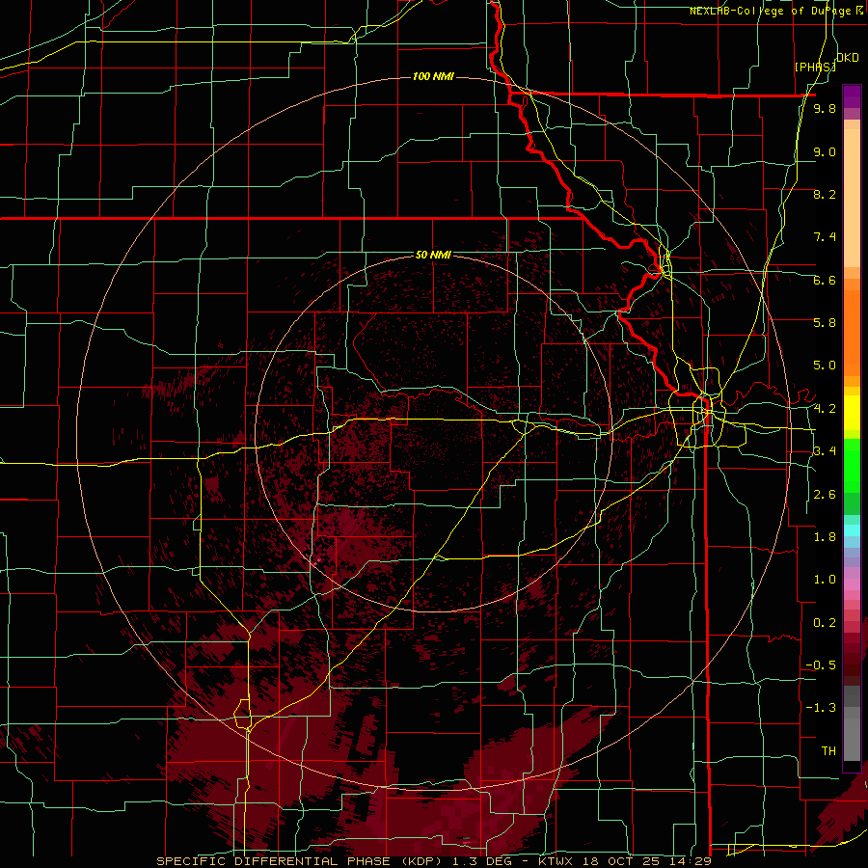Select the 1.8 scale label

point(825,537)
